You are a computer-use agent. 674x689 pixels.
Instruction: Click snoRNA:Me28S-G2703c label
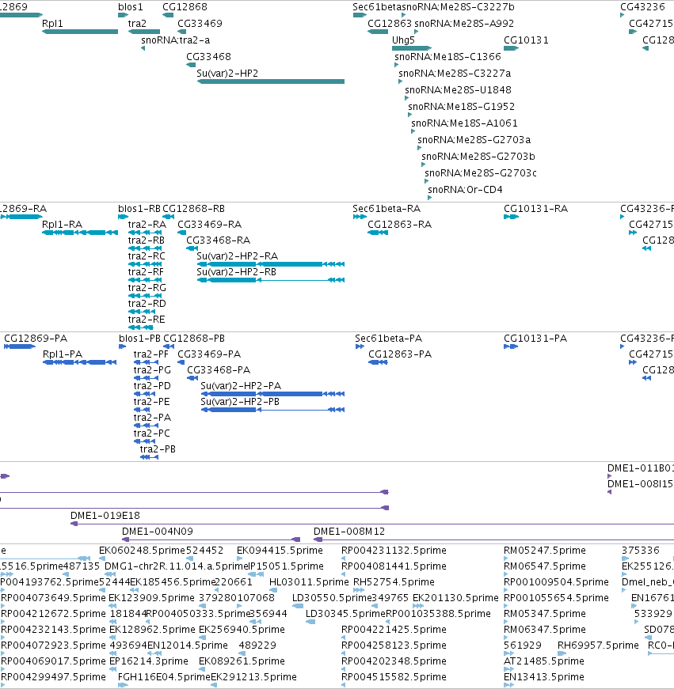pyautogui.click(x=481, y=173)
